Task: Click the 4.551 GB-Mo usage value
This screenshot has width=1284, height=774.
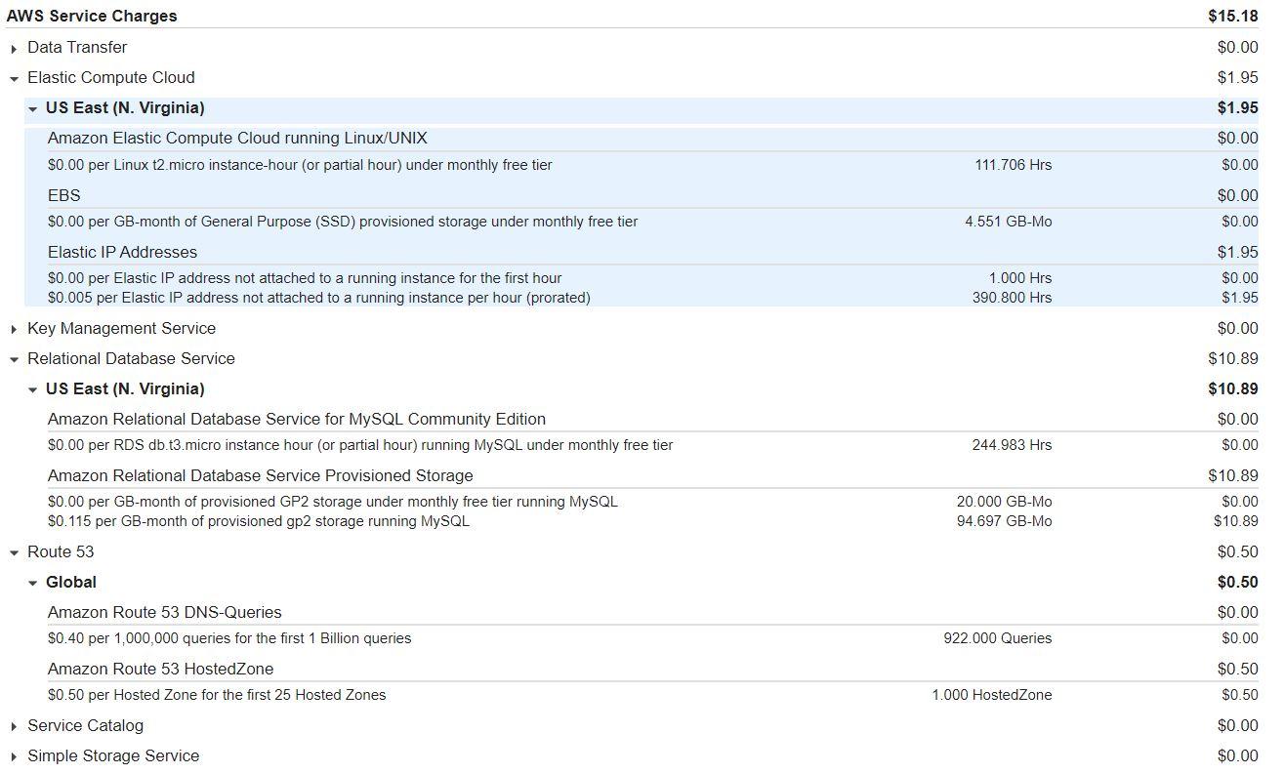Action: [1009, 222]
